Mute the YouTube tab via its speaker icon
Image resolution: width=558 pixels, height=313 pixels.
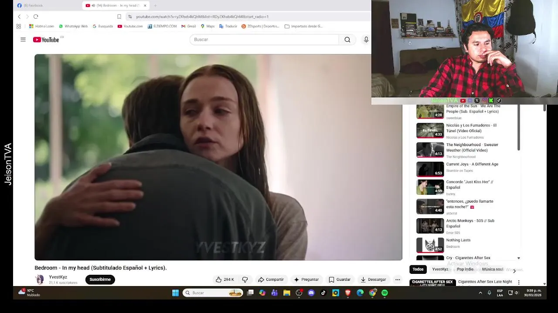[93, 6]
